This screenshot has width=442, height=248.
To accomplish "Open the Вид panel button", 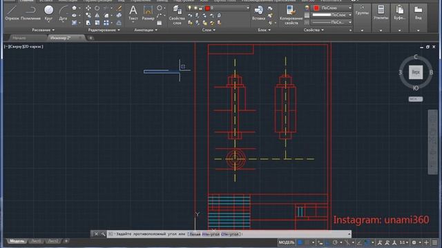I will tap(419, 13).
